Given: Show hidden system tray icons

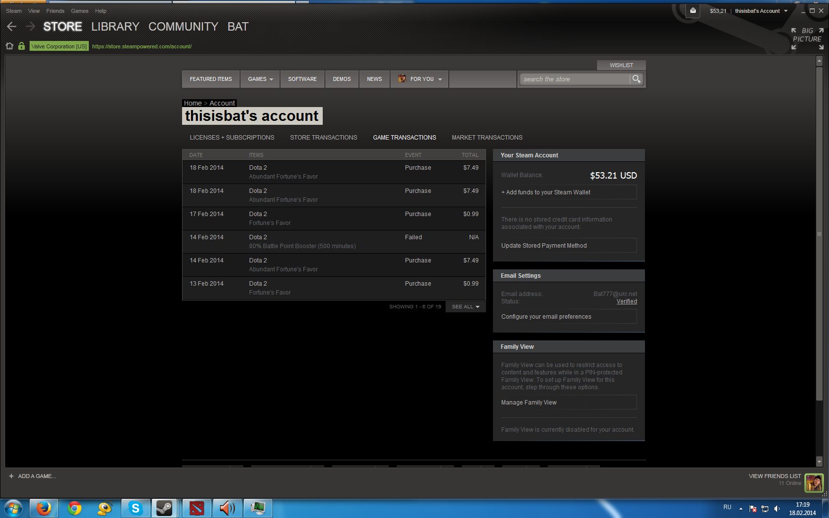Looking at the screenshot, I should (741, 509).
